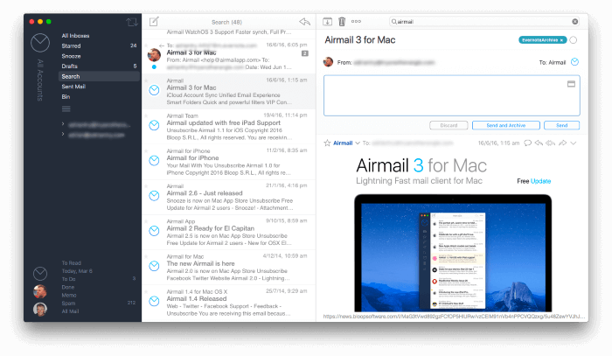Select the Search folder in sidebar
The width and height of the screenshot is (612, 356).
click(x=99, y=76)
